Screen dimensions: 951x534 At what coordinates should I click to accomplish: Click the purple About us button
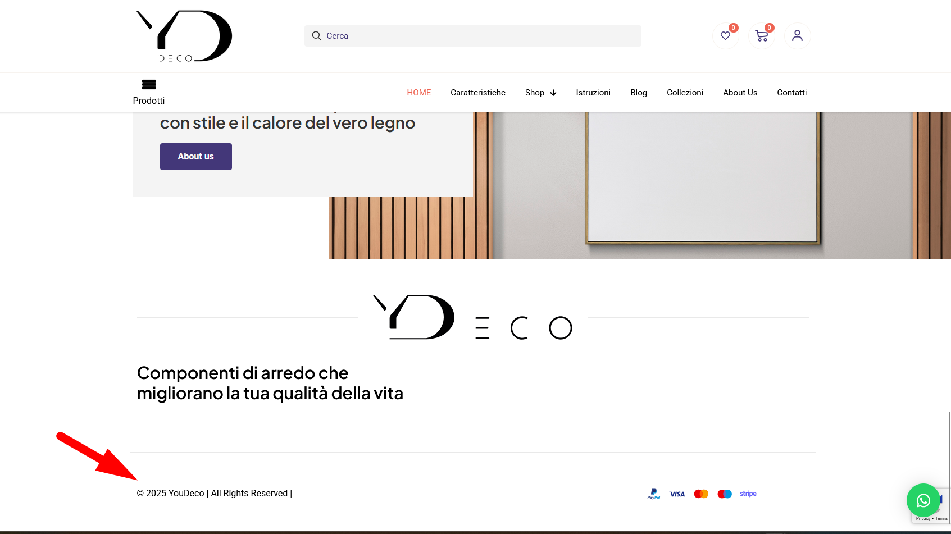pos(196,157)
